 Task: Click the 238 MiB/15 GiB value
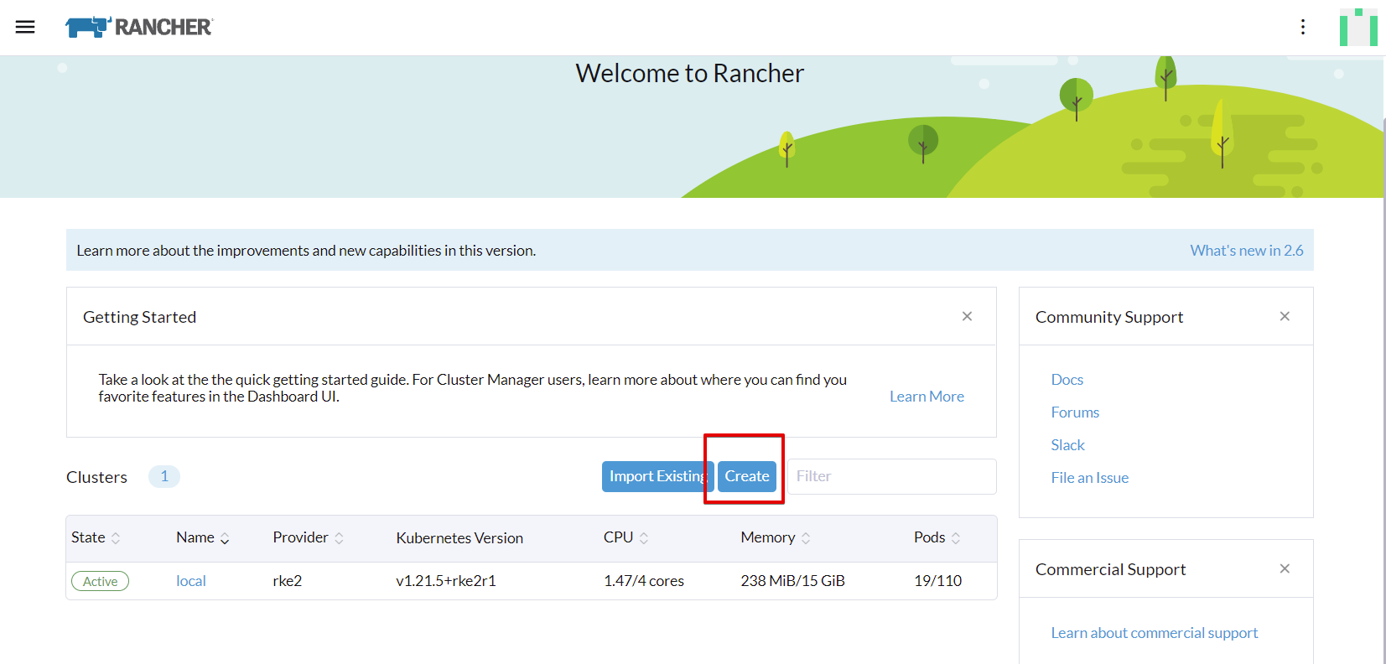pos(792,581)
